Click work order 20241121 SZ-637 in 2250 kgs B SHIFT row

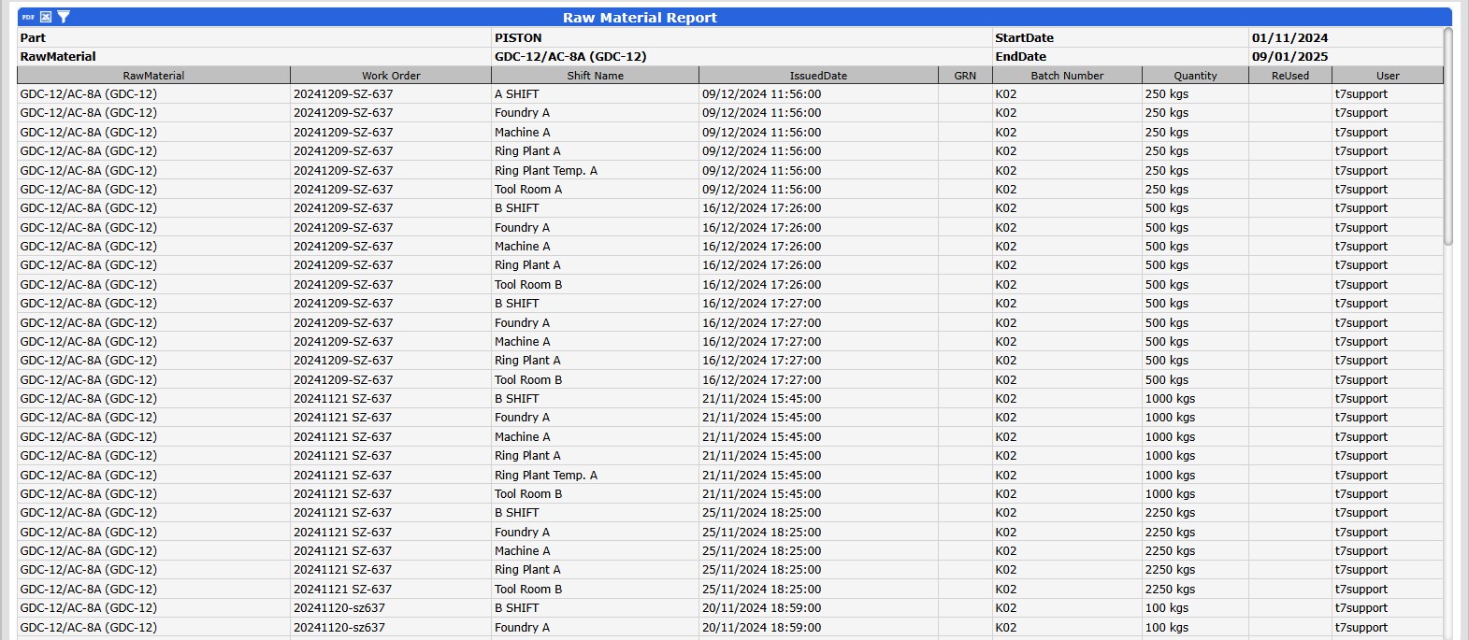(x=391, y=513)
